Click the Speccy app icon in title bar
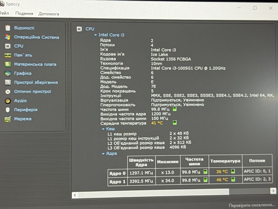The height and width of the screenshot is (209, 278). click(x=2, y=4)
